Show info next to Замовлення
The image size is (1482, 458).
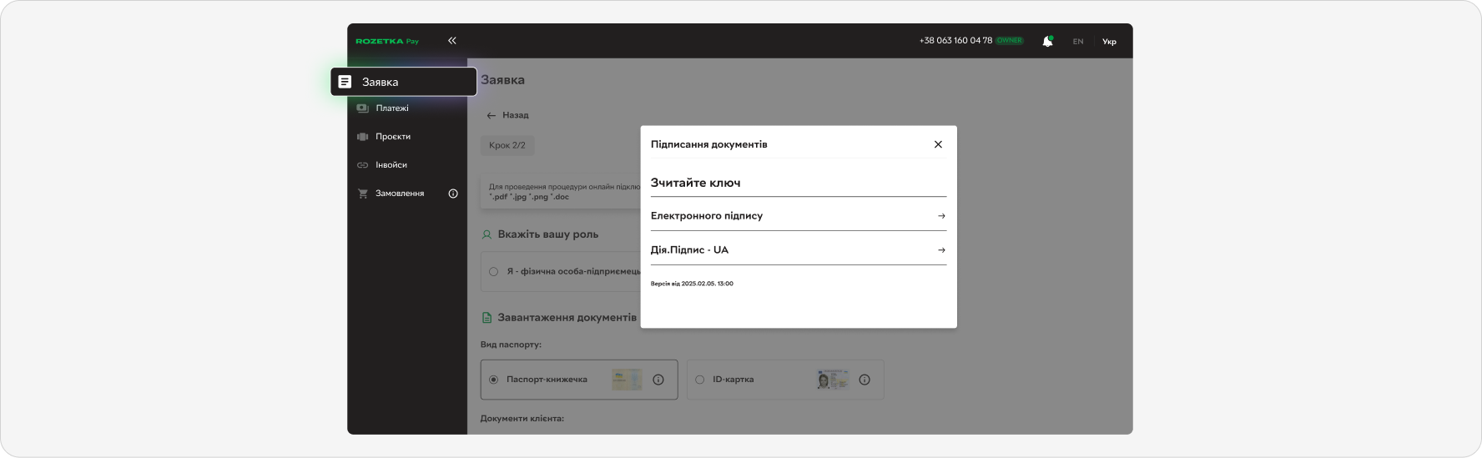(x=453, y=194)
